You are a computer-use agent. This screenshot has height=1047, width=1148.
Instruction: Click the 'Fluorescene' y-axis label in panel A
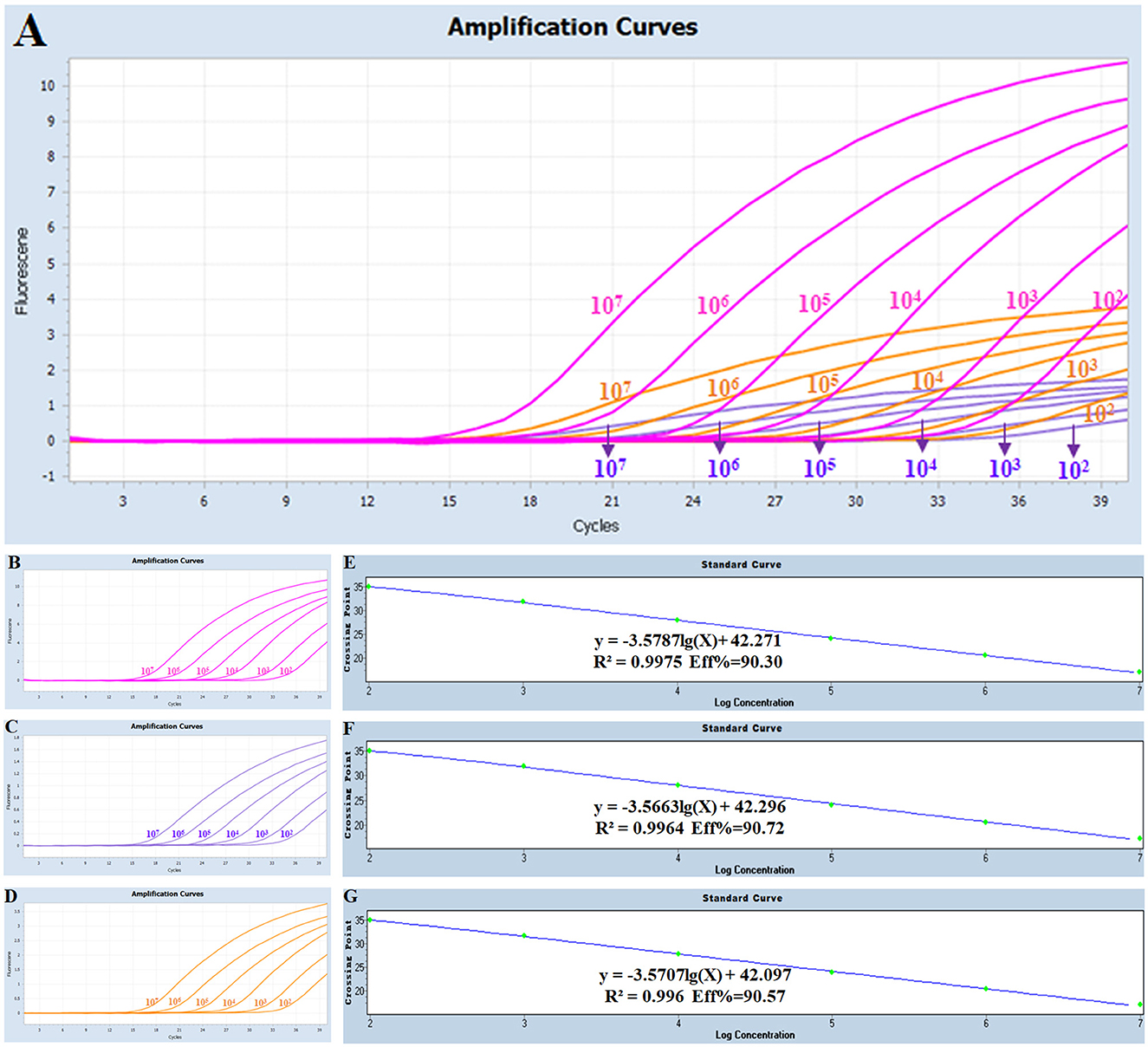coord(22,271)
